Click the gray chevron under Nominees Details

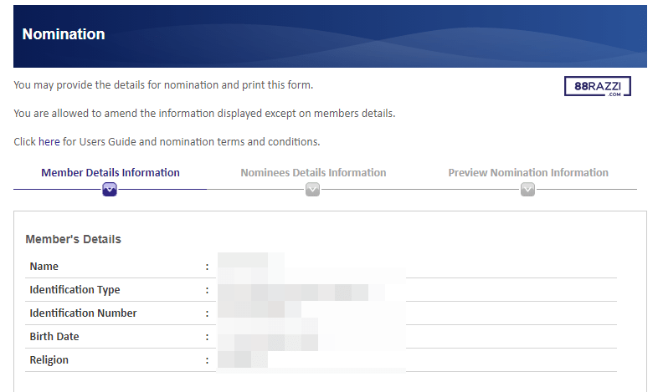[312, 189]
